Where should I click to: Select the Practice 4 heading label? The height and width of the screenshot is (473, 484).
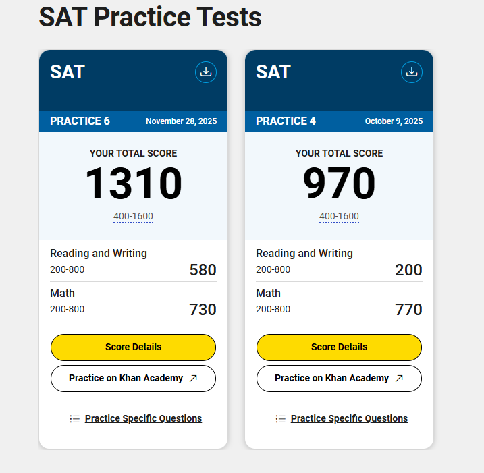pyautogui.click(x=286, y=121)
